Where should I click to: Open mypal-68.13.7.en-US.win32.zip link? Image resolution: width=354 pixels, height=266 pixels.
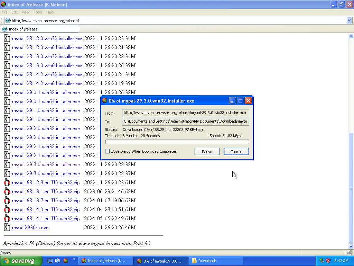click(46, 201)
